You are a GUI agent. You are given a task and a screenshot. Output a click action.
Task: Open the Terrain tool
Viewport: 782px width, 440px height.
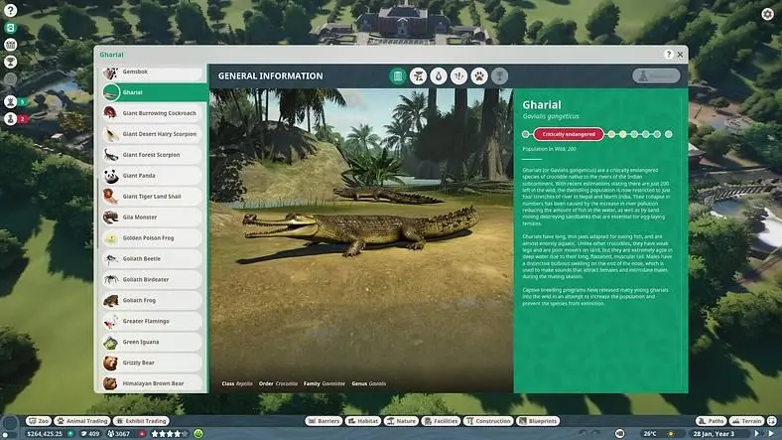747,421
